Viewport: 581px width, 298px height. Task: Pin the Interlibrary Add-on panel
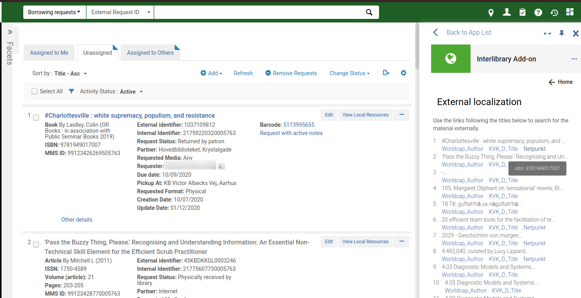561,33
